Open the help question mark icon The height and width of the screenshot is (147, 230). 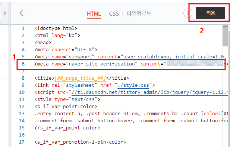point(188,13)
